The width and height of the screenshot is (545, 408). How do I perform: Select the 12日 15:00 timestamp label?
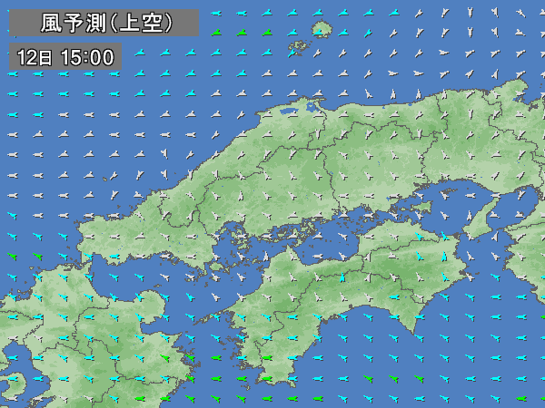(x=65, y=56)
